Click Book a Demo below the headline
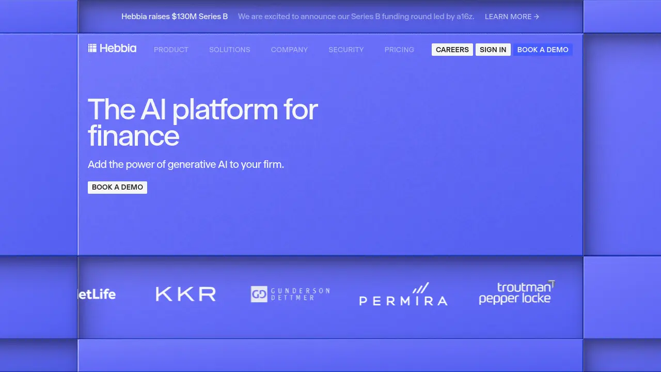Image resolution: width=661 pixels, height=372 pixels. pyautogui.click(x=117, y=187)
